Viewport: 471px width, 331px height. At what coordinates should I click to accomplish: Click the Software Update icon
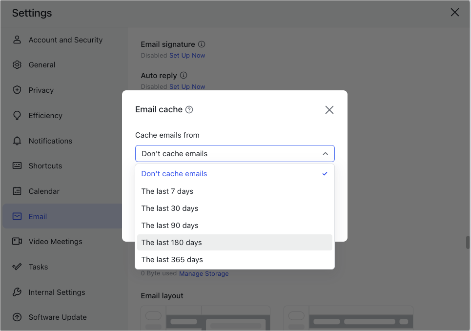tap(17, 317)
